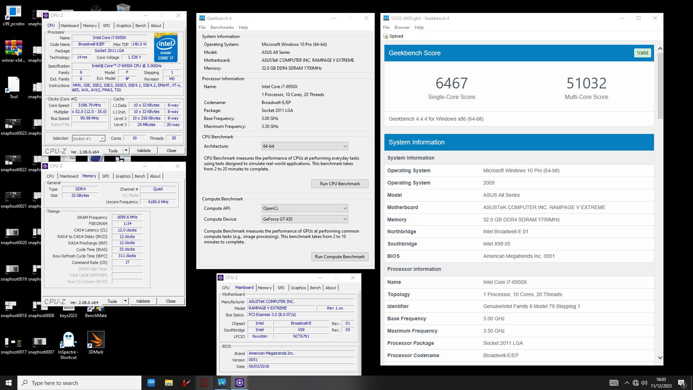Select the snaphsot0018 desktop file
Screen dimensions: 693x390
[13, 309]
